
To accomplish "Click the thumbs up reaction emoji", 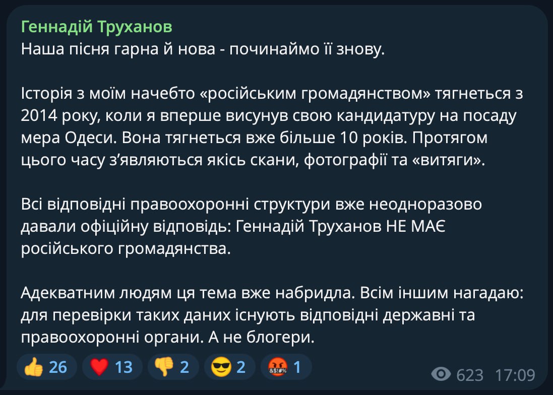I will click(x=34, y=367).
